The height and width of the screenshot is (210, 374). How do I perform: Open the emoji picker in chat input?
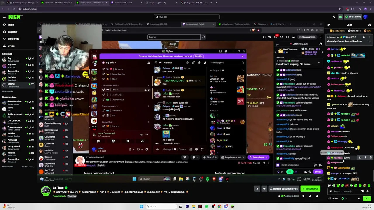click(368, 192)
